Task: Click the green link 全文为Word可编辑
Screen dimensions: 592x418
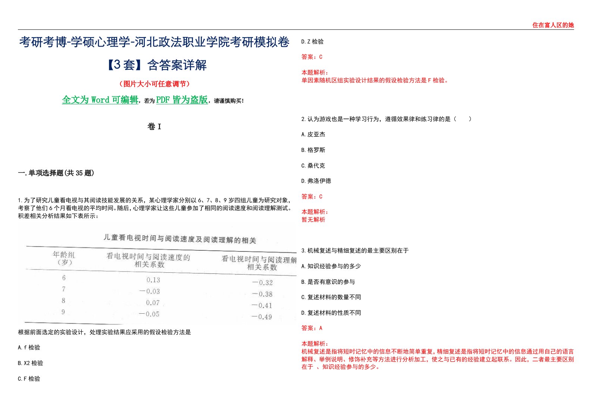Action: [x=100, y=100]
